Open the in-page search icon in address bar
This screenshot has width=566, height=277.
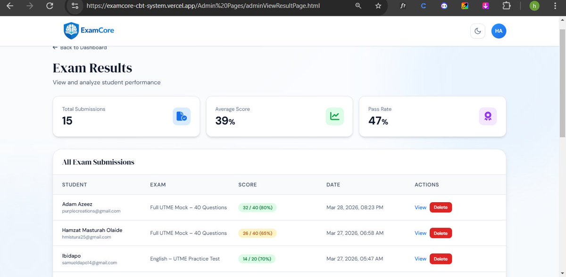(x=358, y=7)
